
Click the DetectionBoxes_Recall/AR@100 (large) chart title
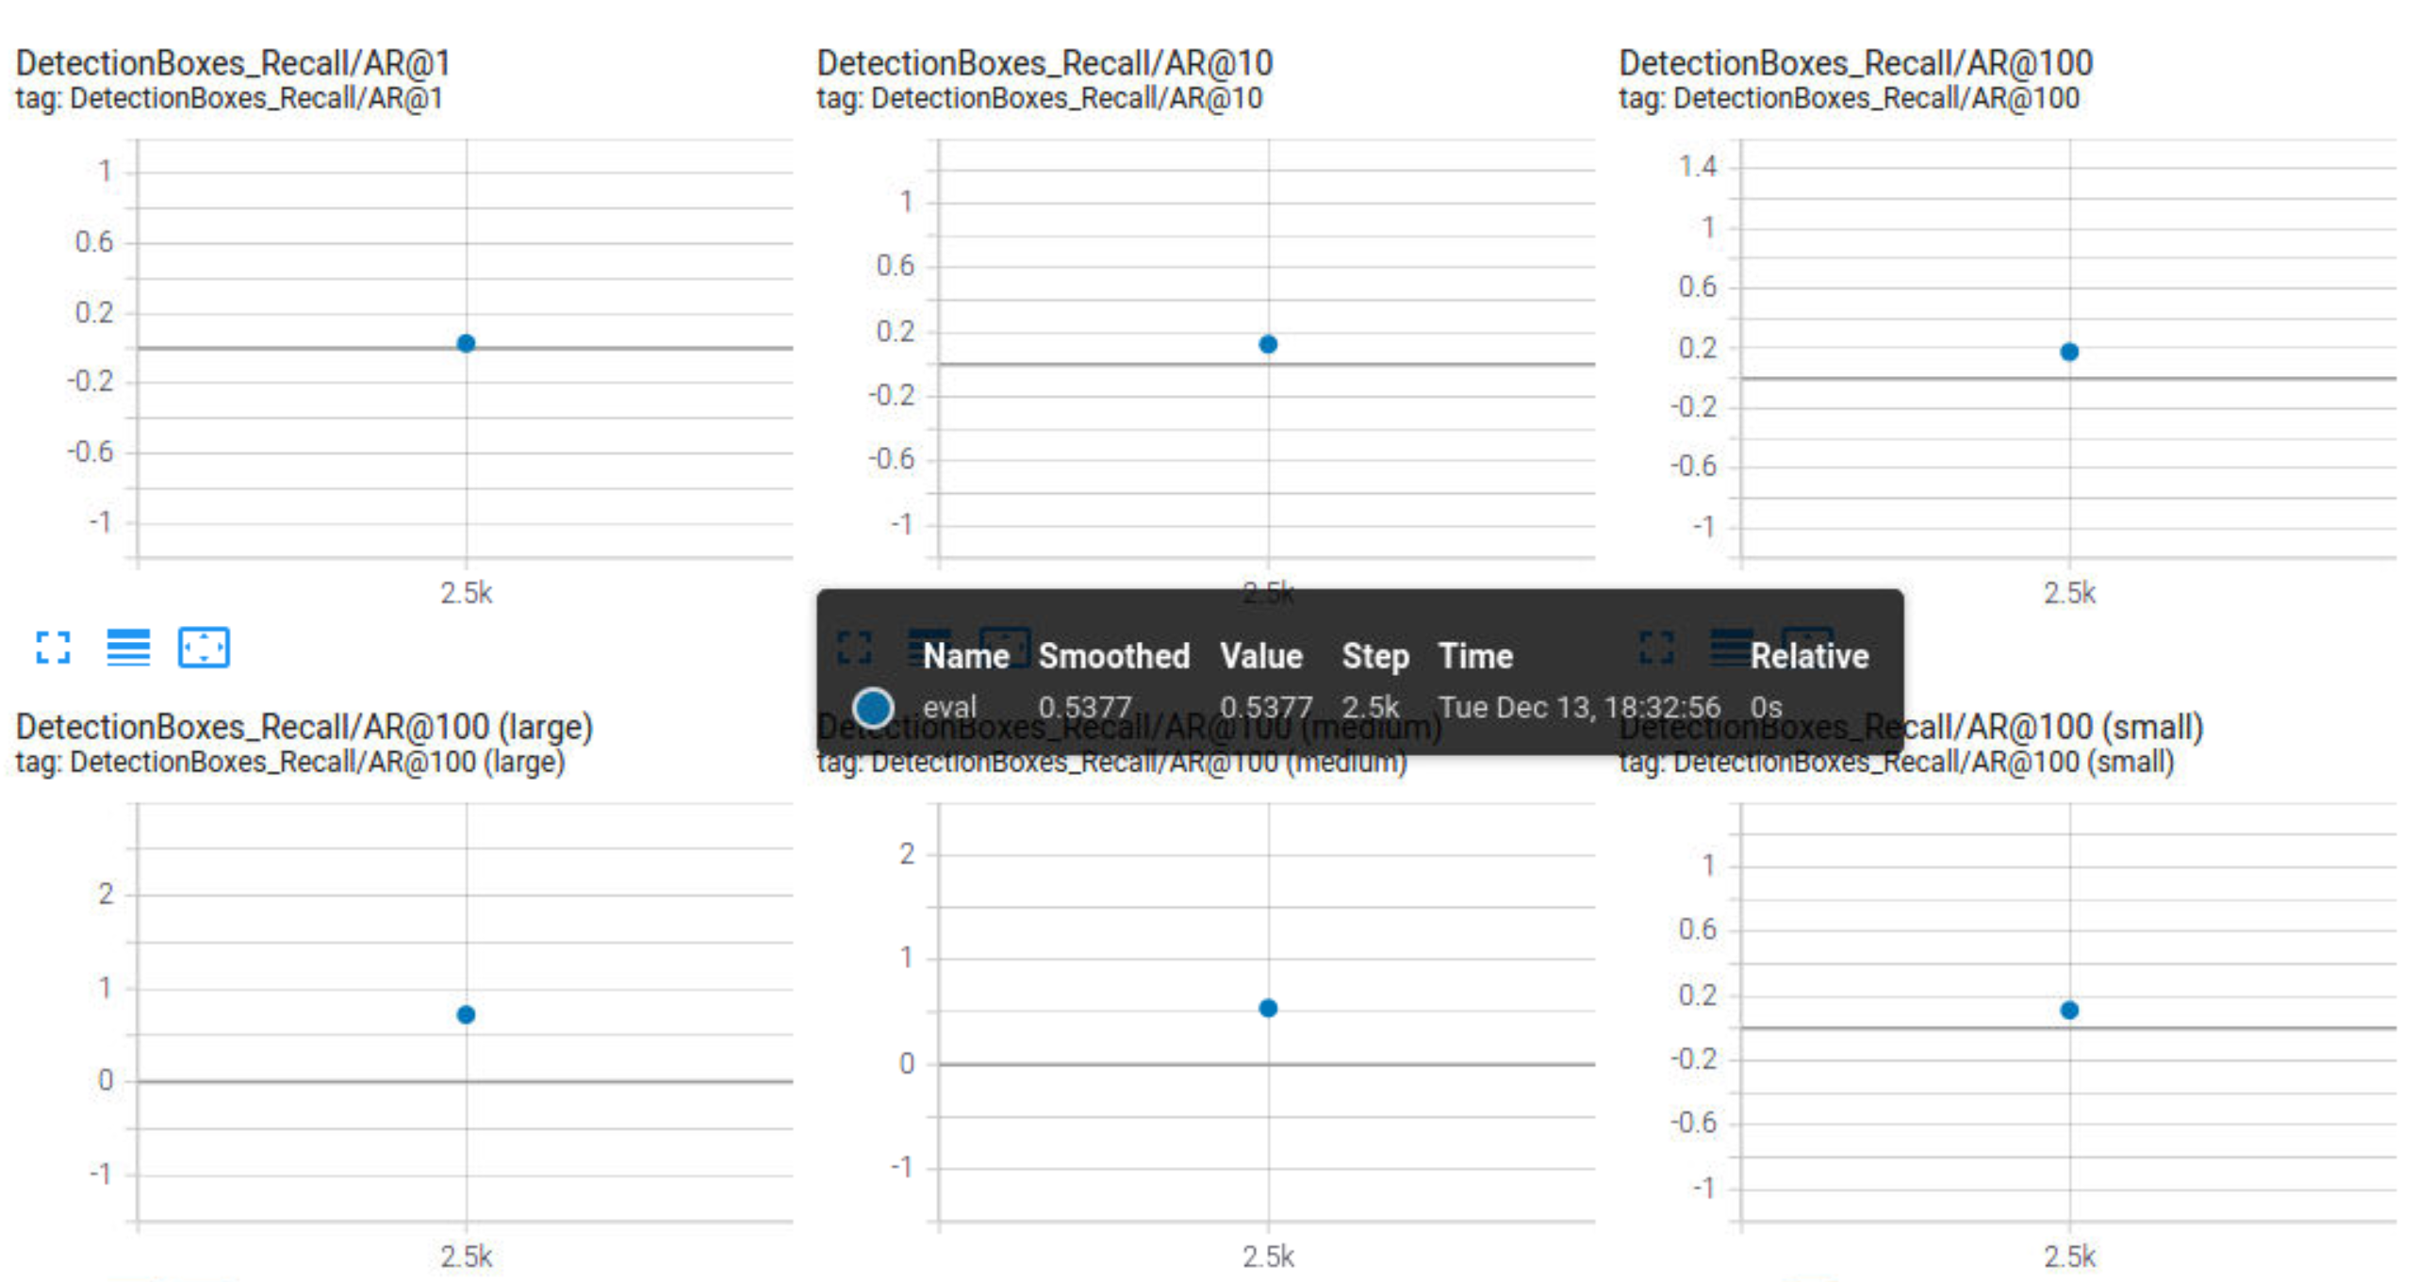pyautogui.click(x=304, y=727)
